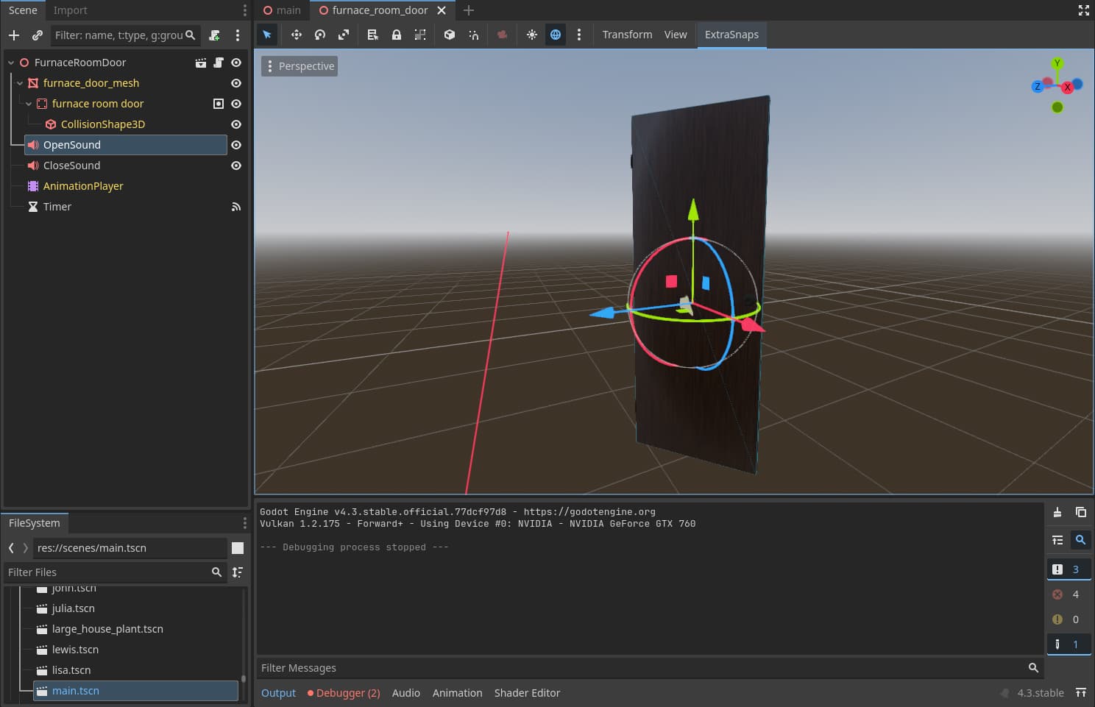Select the AnimationPlayer node
1095x707 pixels.
pyautogui.click(x=83, y=186)
